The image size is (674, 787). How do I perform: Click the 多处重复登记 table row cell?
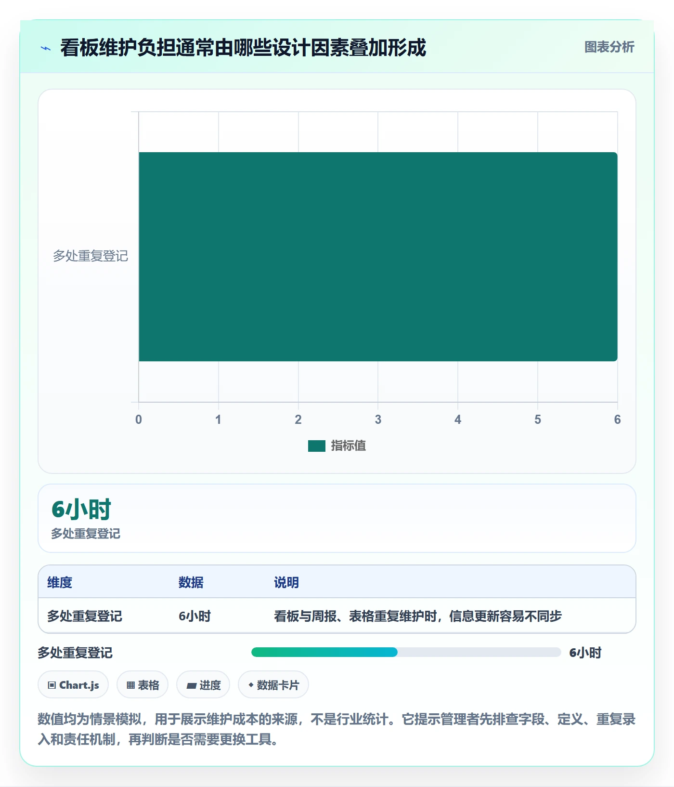(x=85, y=616)
